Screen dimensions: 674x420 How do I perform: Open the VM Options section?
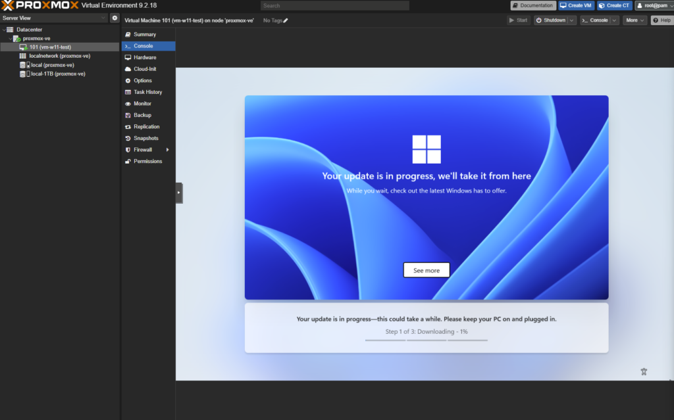tap(148, 81)
